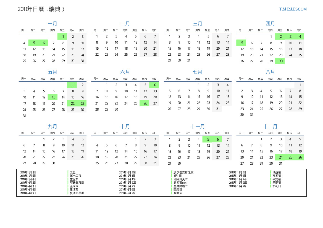Select February 14 in 二月
This screenshot has width=323, height=228.
[x=155, y=42]
